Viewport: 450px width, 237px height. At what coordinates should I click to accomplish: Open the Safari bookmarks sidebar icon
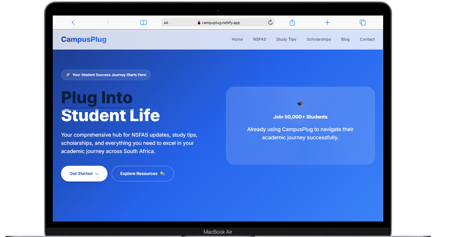[143, 22]
